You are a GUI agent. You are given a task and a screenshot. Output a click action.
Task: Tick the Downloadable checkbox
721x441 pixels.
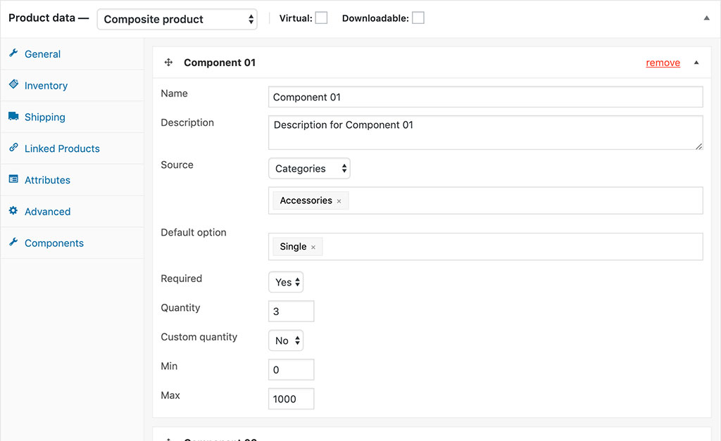pos(418,18)
